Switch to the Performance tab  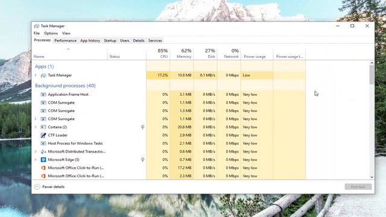(x=65, y=40)
